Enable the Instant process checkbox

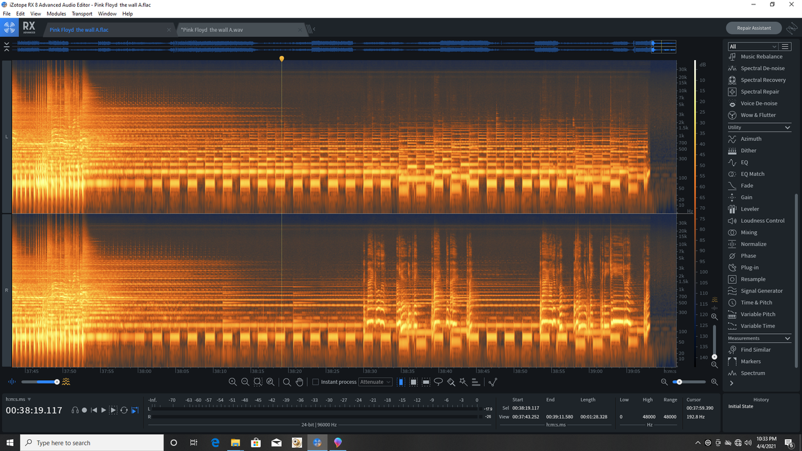click(316, 382)
